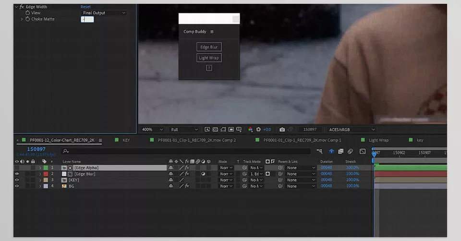
Task: Toggle the BG layer fx switch
Action: [187, 186]
